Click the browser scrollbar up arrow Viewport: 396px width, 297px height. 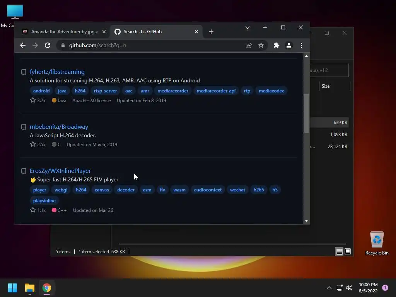(306, 56)
